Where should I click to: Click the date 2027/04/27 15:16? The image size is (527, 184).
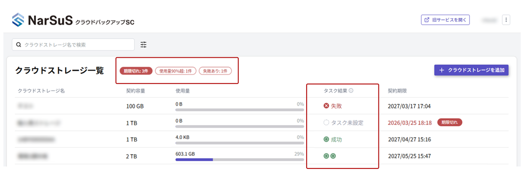point(410,140)
